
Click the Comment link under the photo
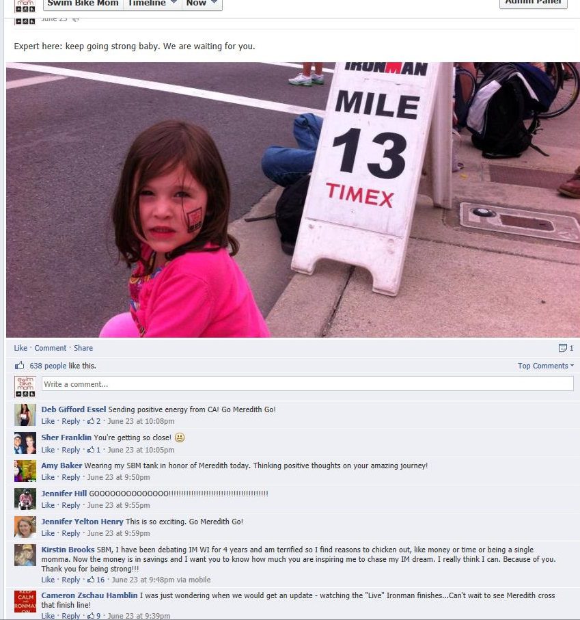pyautogui.click(x=50, y=348)
